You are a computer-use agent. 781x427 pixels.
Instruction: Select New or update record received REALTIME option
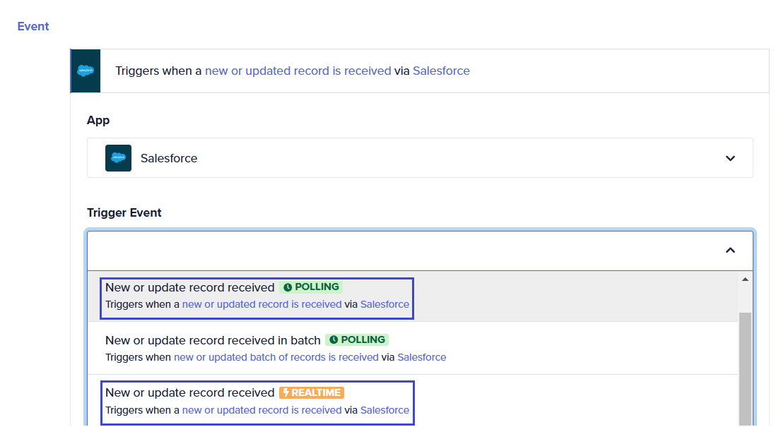tap(413, 401)
